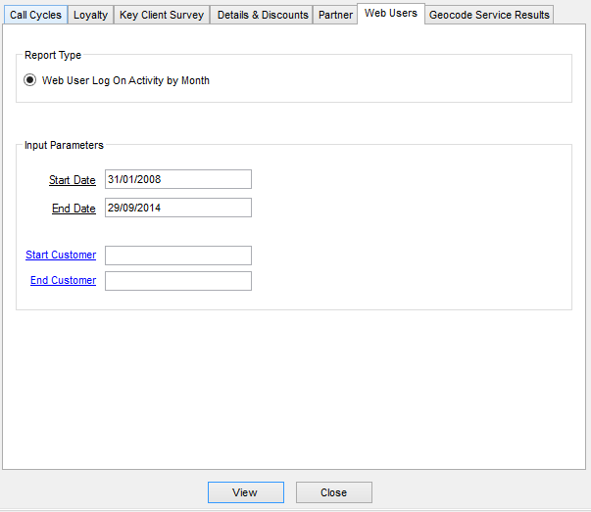Open the Start Customer lookup link

61,255
